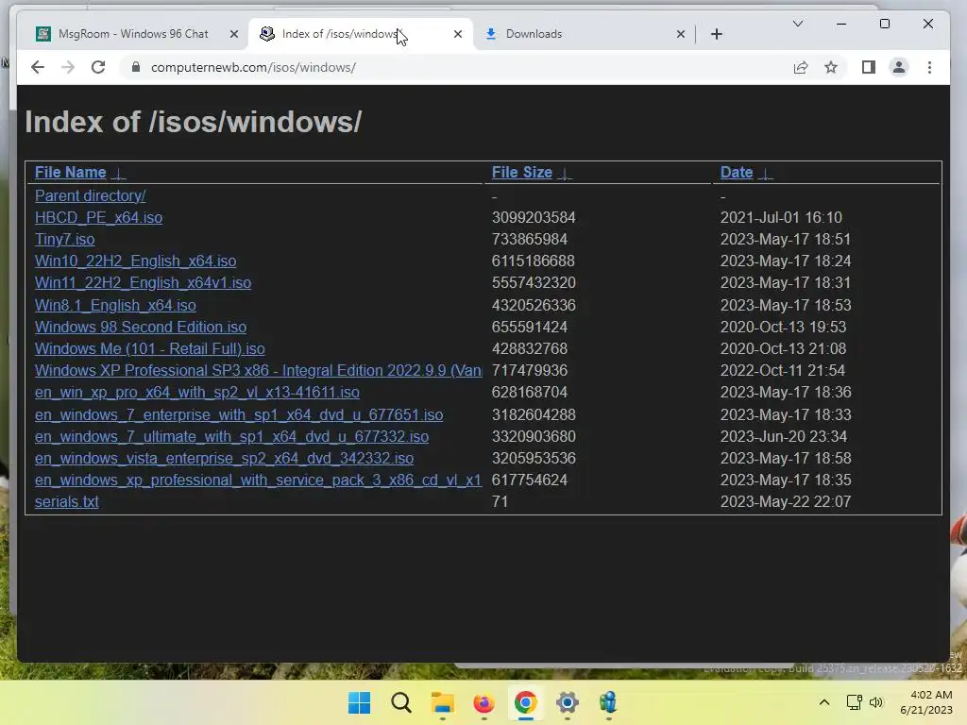Open the serials.txt file

(x=67, y=501)
